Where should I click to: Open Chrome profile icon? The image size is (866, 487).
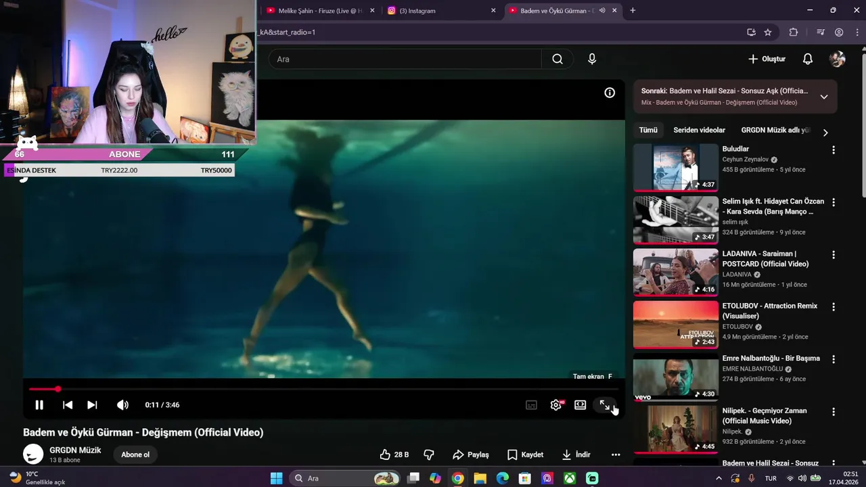(x=839, y=32)
